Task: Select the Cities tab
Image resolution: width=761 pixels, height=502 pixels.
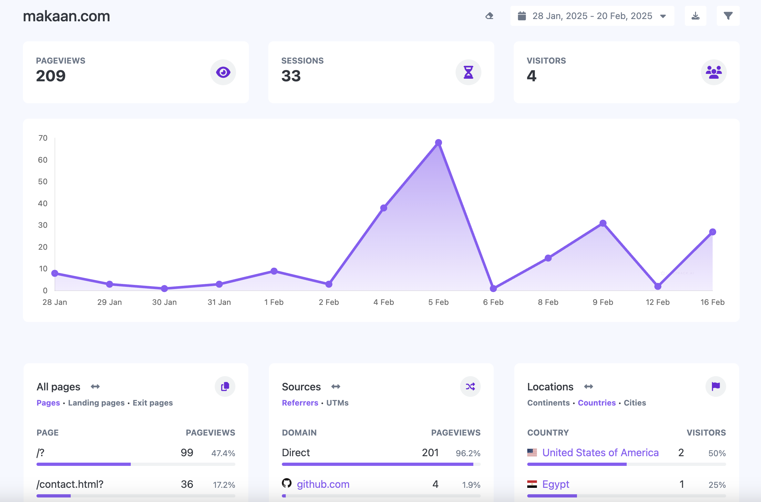Action: tap(635, 403)
